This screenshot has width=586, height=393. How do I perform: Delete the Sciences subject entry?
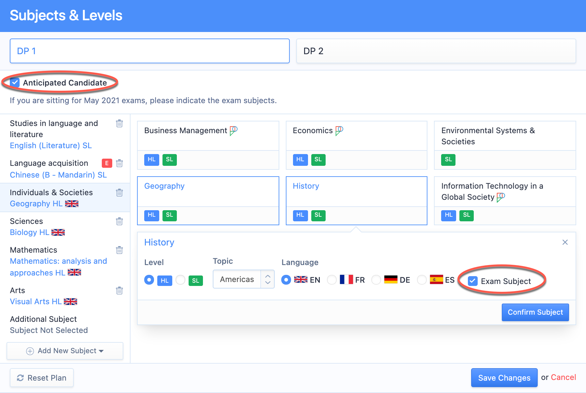pyautogui.click(x=119, y=221)
